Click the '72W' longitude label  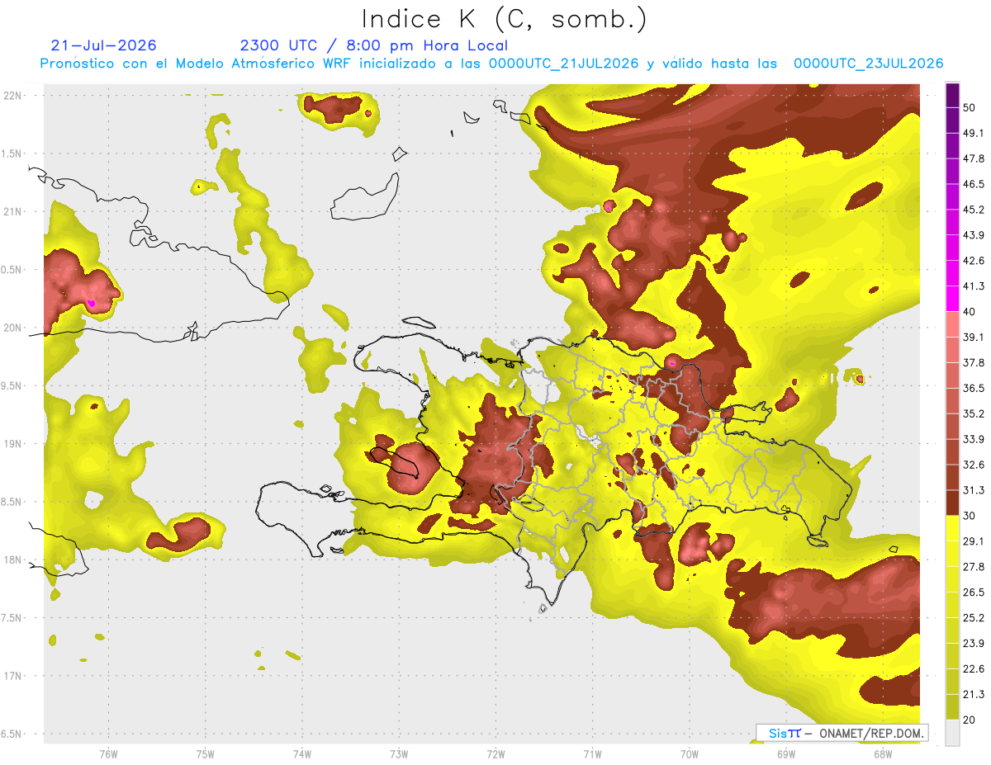point(495,753)
